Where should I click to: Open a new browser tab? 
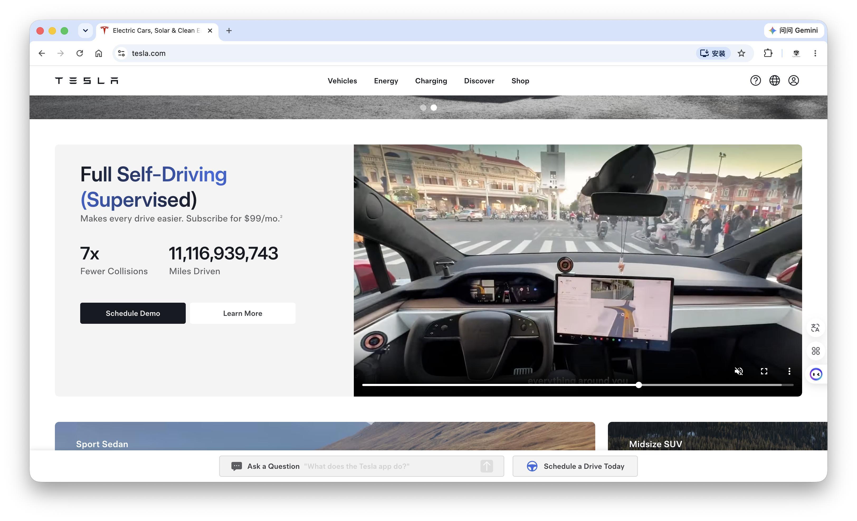coord(229,31)
